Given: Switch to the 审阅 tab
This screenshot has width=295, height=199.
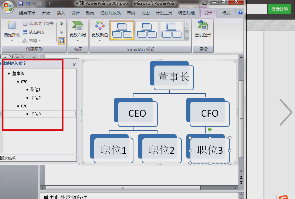Looking at the screenshot, I should 131,13.
